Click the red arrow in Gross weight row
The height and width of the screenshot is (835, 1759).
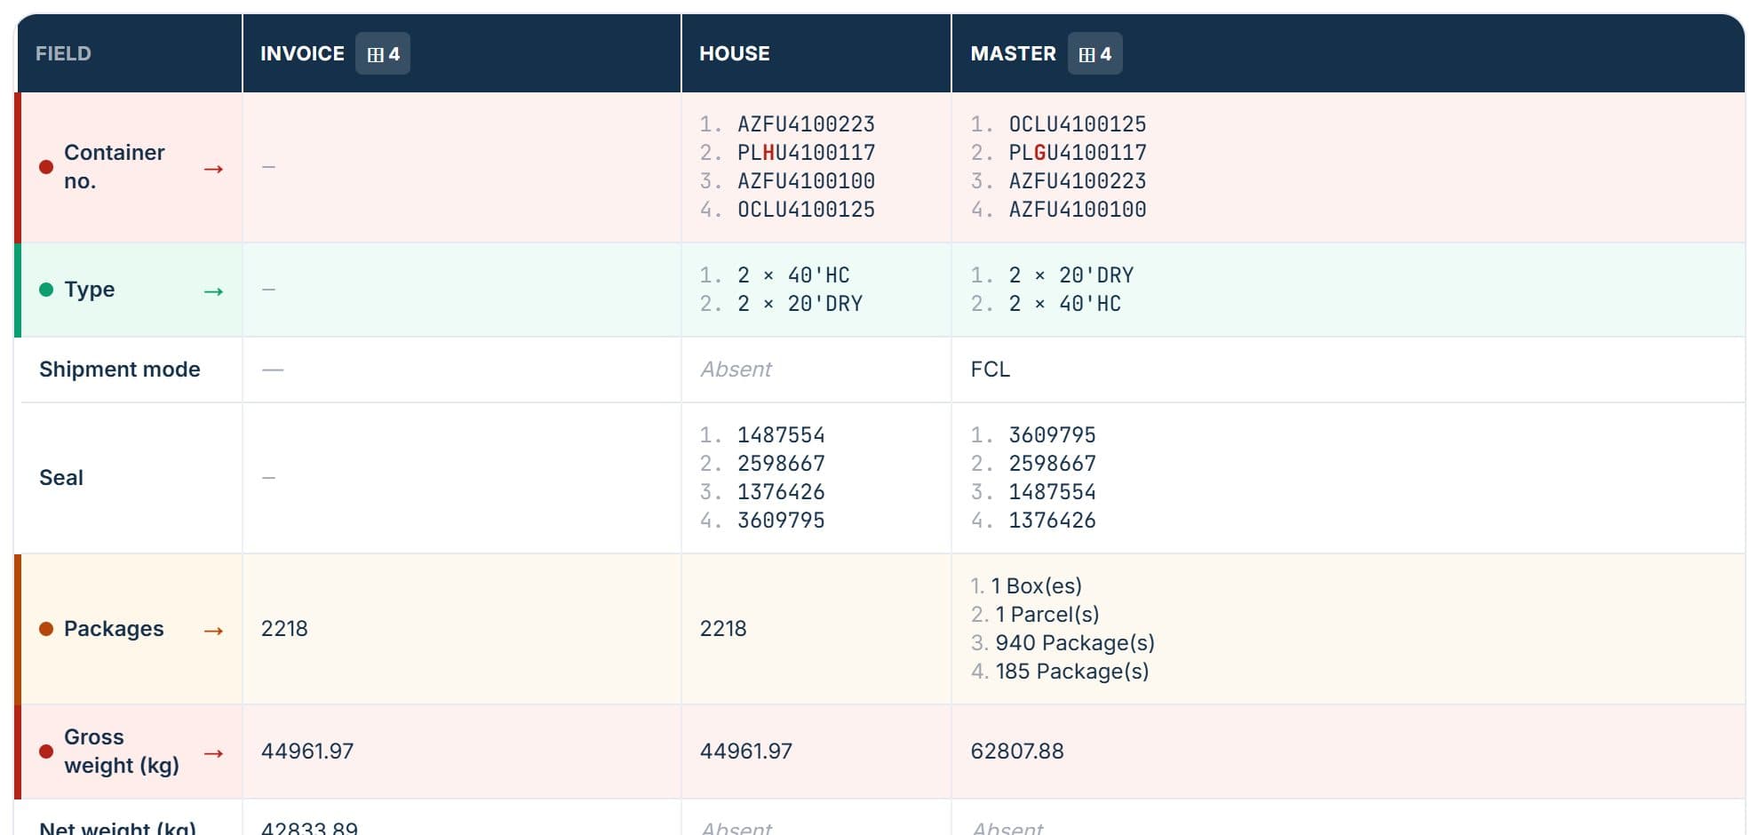(x=213, y=752)
